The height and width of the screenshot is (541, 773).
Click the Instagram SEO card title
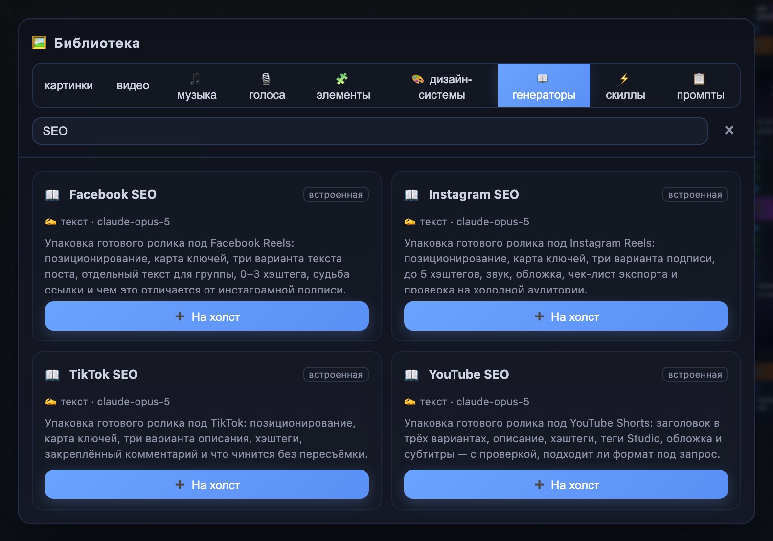click(474, 194)
